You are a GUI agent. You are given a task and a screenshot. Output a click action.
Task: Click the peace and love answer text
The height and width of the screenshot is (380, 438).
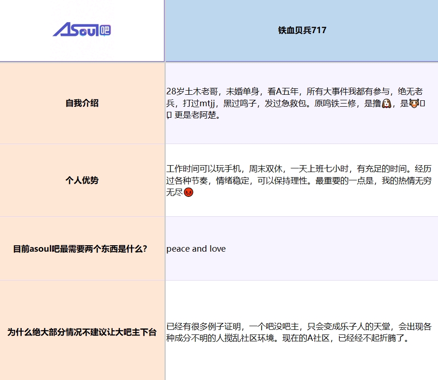(196, 248)
